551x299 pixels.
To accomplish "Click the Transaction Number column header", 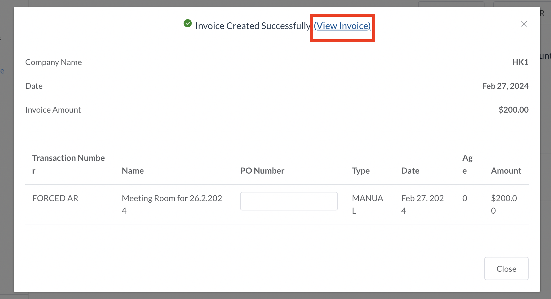I will [x=68, y=164].
